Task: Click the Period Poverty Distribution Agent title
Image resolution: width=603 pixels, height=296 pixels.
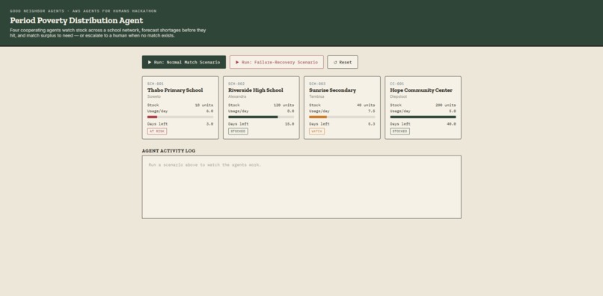Action: pos(76,21)
